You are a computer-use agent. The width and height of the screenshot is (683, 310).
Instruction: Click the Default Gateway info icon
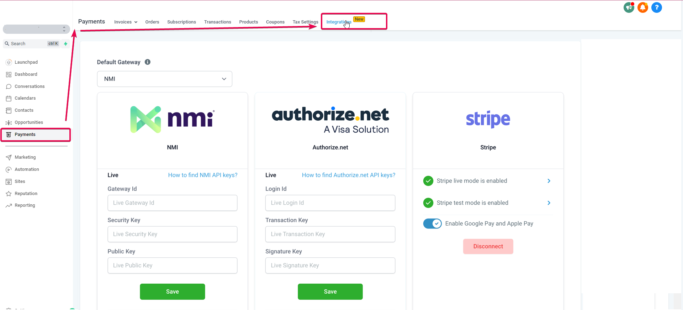click(x=148, y=62)
